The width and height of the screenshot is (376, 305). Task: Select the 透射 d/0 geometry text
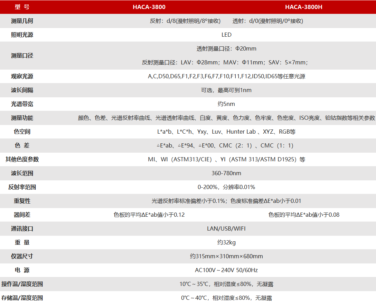pos(267,21)
